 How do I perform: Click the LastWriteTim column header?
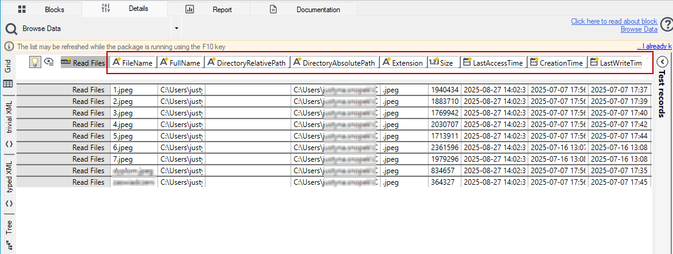pos(615,63)
